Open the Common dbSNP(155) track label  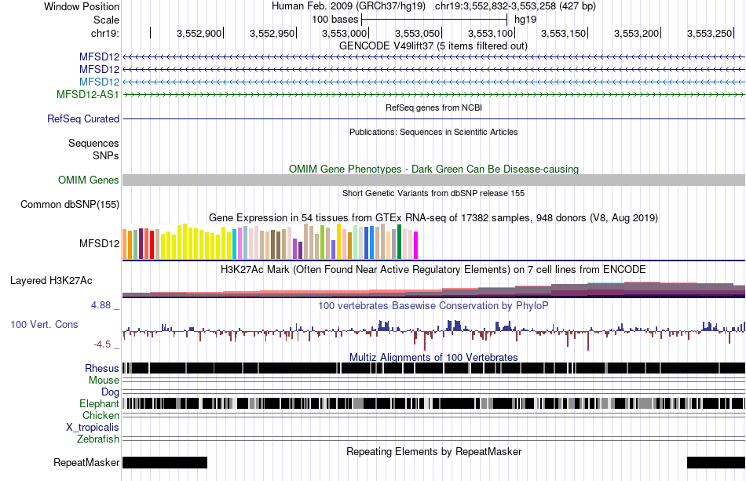coord(70,204)
